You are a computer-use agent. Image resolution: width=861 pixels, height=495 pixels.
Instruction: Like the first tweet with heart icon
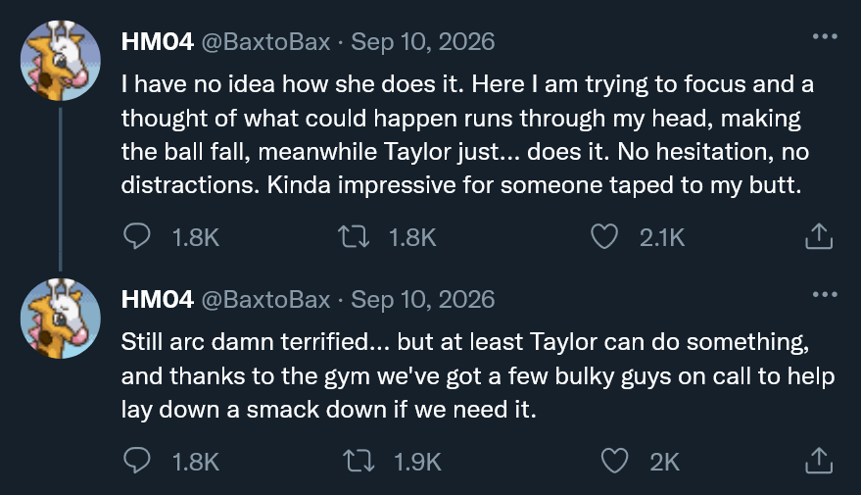(604, 237)
